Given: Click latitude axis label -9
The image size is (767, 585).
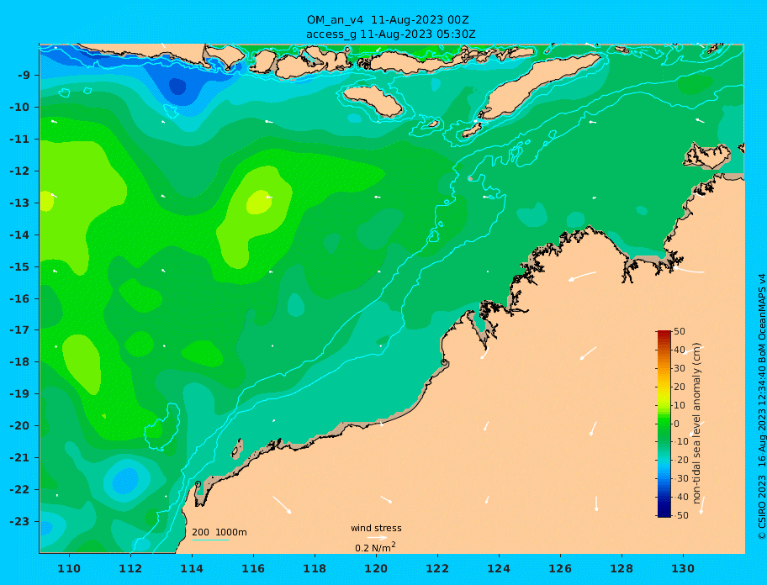Looking at the screenshot, I should tap(24, 76).
